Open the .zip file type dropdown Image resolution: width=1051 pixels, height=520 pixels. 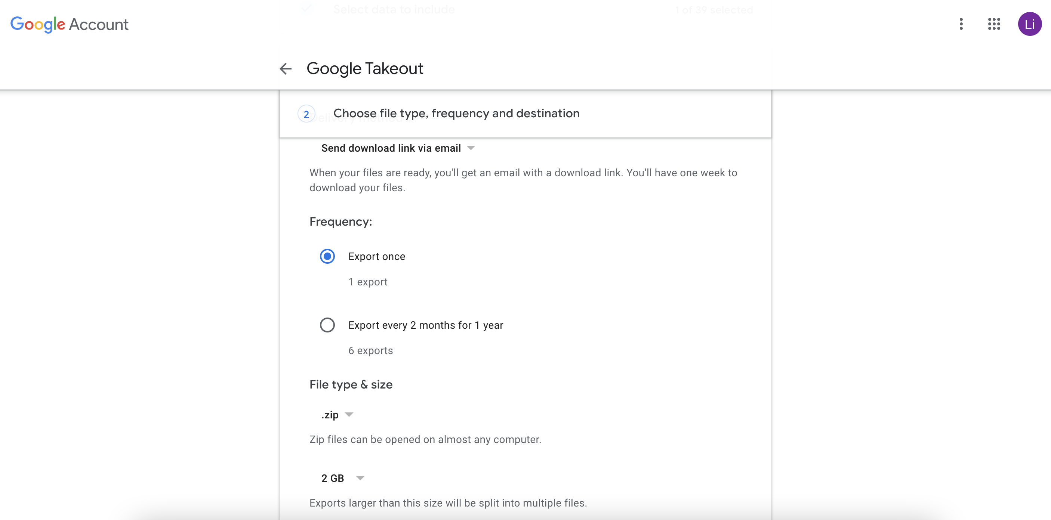click(x=330, y=415)
